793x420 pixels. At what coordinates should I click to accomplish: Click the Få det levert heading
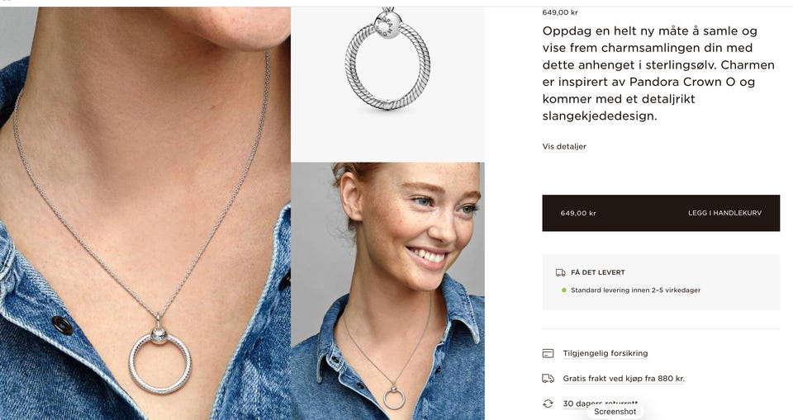coord(598,272)
